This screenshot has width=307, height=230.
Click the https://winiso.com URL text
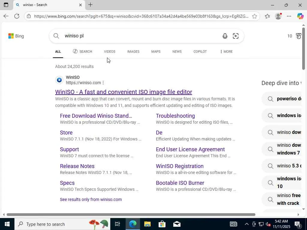tap(83, 83)
